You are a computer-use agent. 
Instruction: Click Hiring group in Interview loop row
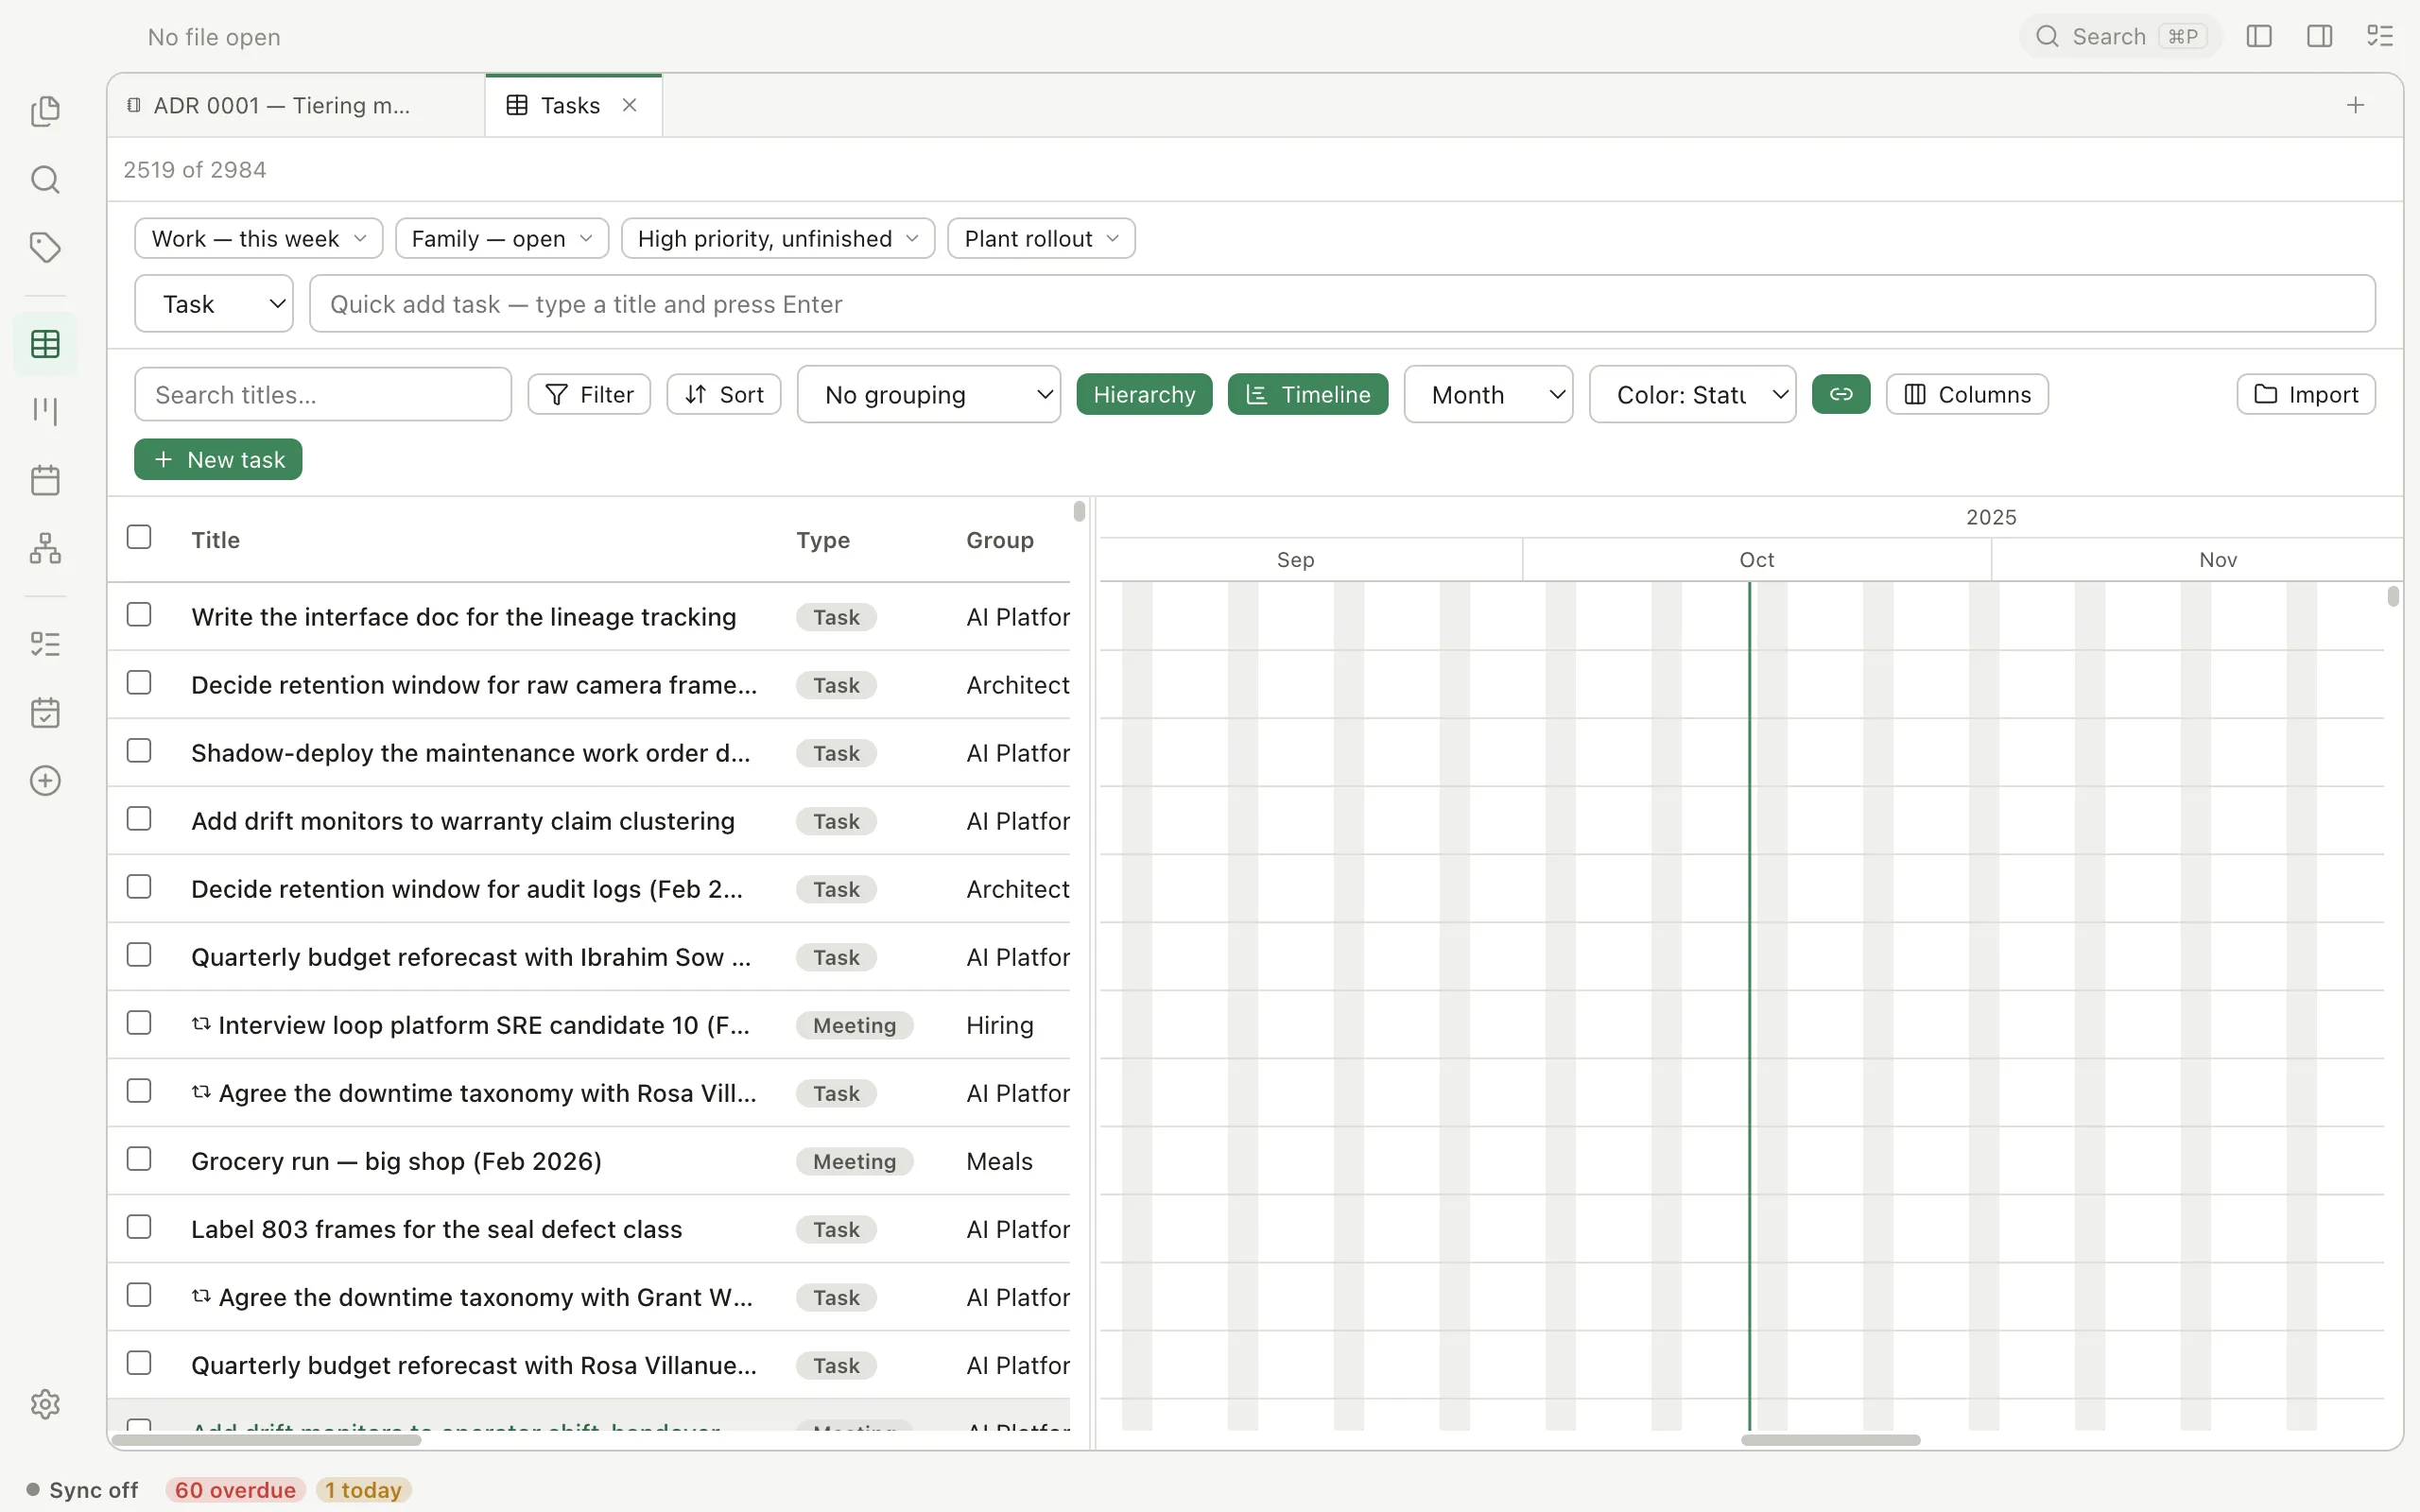click(1000, 1025)
